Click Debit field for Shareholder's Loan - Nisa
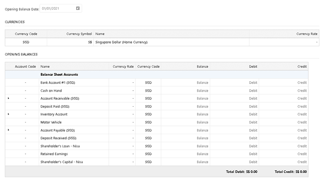 click(234, 146)
